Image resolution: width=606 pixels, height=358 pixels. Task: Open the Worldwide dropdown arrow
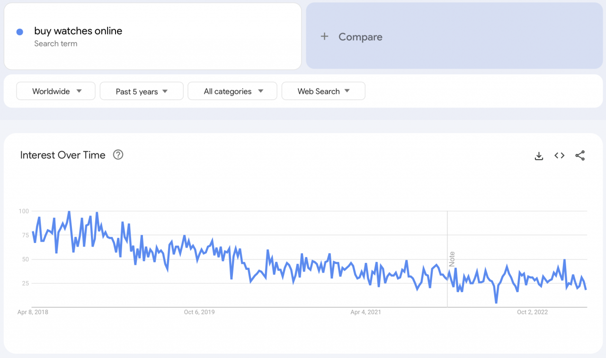tap(80, 91)
